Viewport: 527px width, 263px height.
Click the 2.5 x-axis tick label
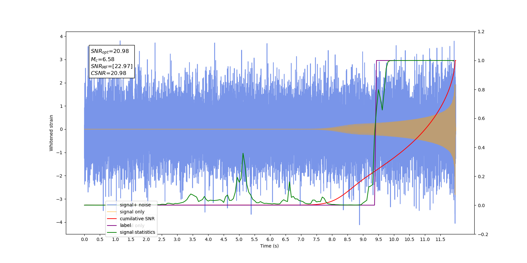(162, 239)
